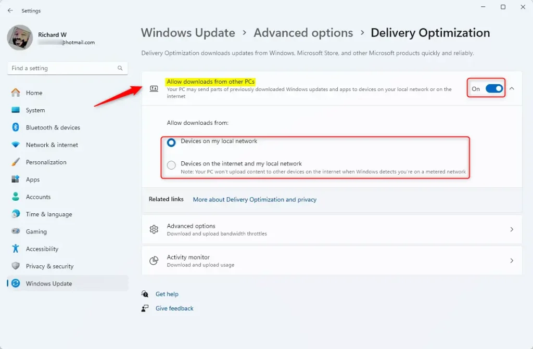Screen dimensions: 533x349
Task: Click the Advanced options breadcrumb
Action: pyautogui.click(x=303, y=33)
